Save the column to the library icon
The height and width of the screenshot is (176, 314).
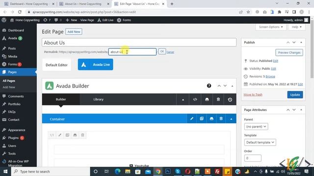coord(75,135)
